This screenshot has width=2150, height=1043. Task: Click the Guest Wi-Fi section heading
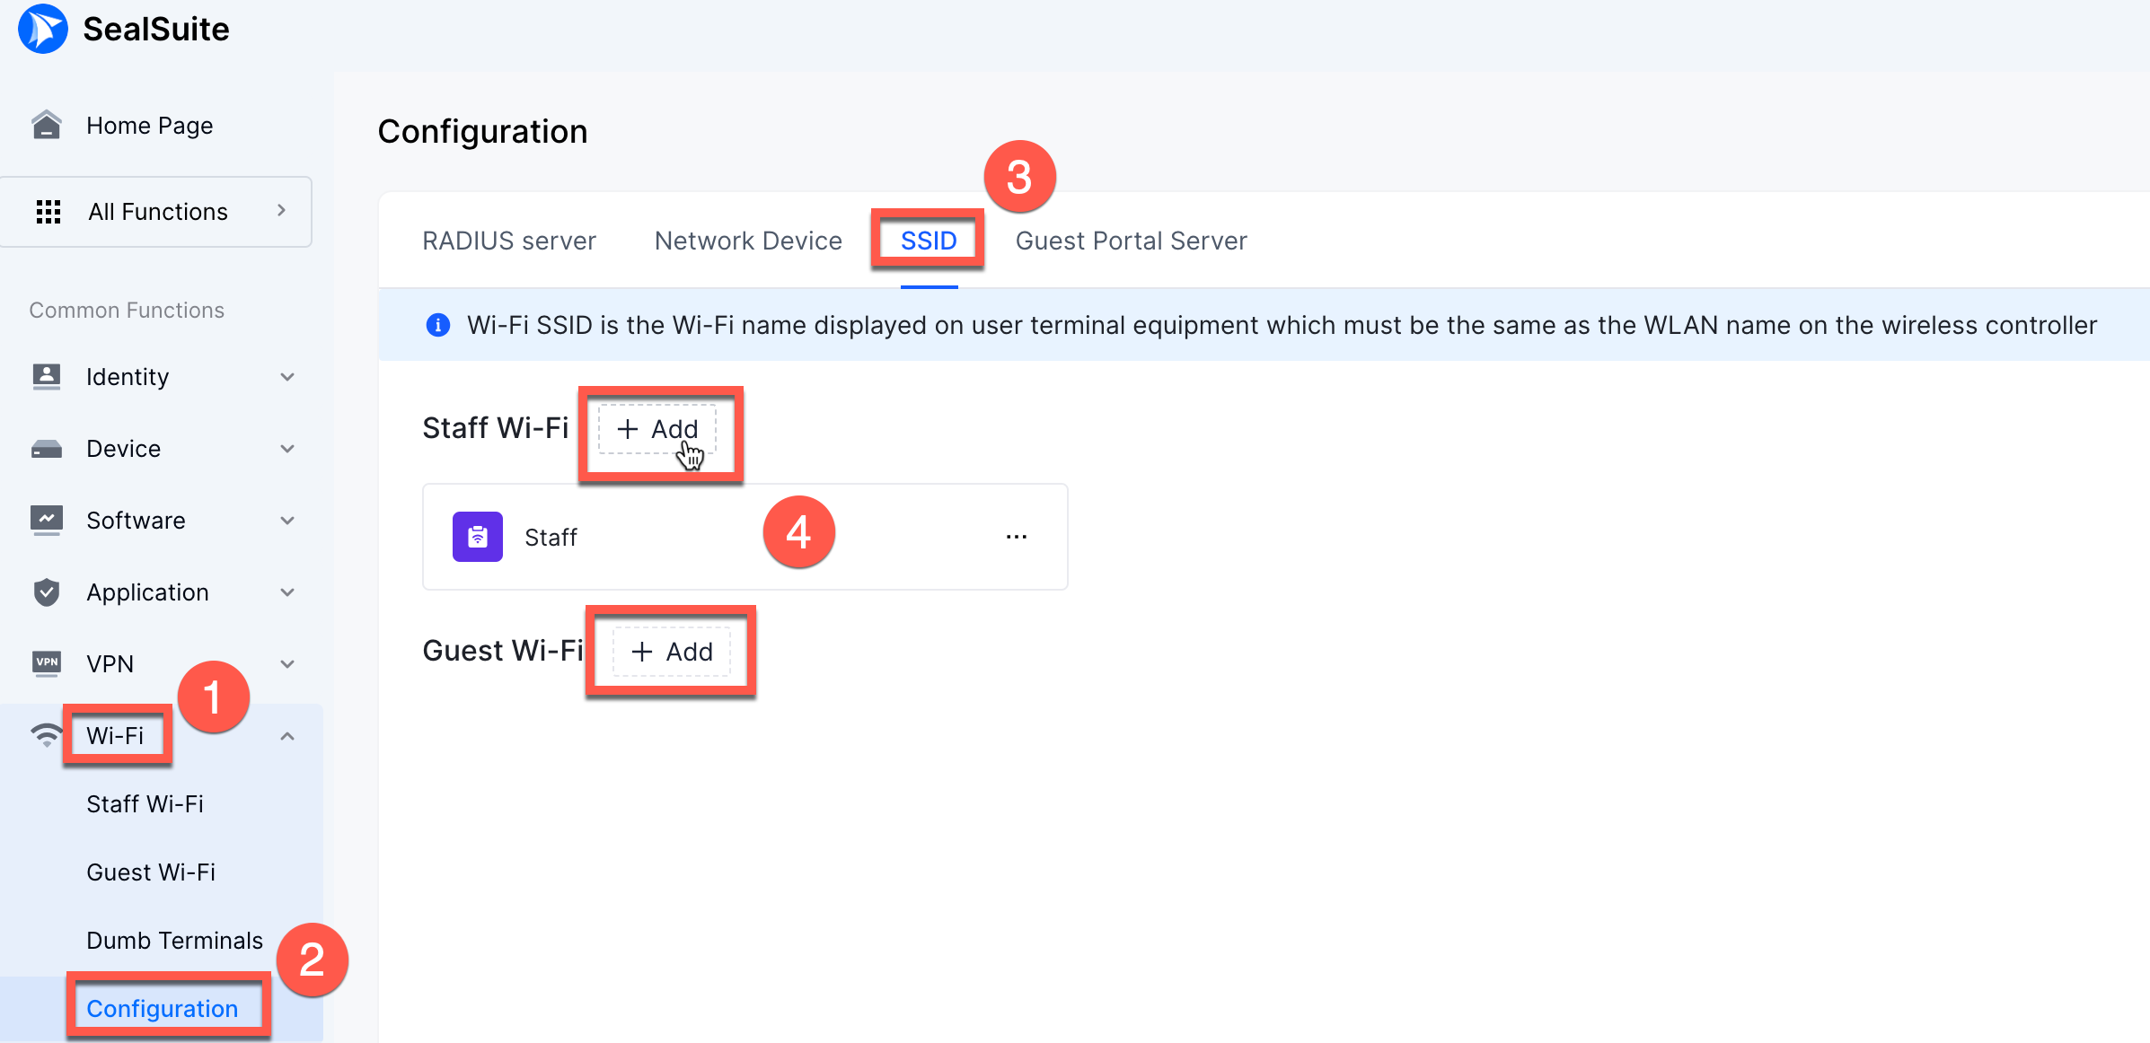click(x=503, y=651)
